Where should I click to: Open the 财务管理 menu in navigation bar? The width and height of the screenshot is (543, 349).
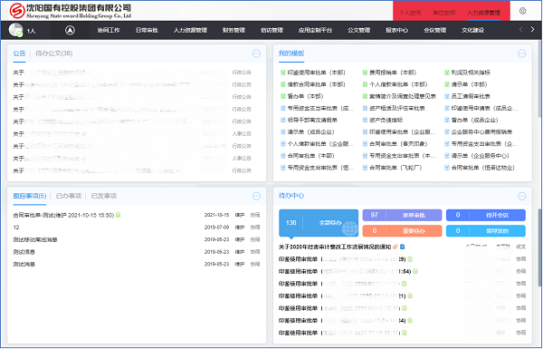pyautogui.click(x=233, y=30)
